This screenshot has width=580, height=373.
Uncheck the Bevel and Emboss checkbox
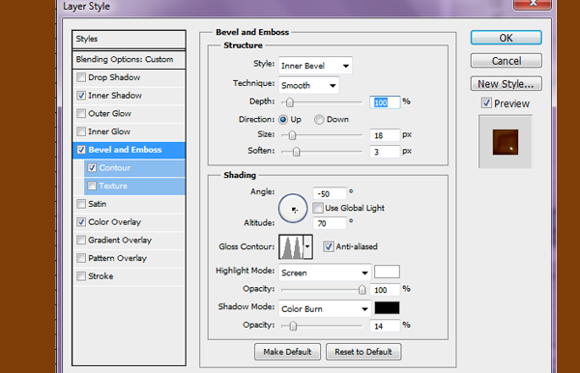coord(81,150)
